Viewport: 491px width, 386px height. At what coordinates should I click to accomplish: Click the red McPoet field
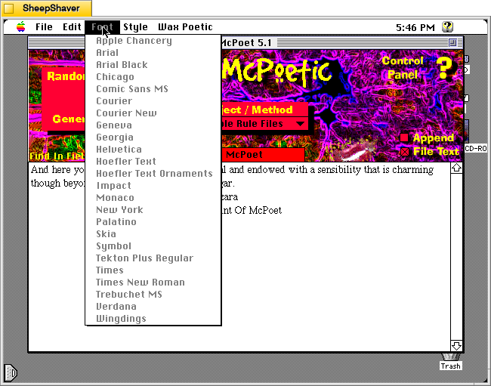pos(263,155)
